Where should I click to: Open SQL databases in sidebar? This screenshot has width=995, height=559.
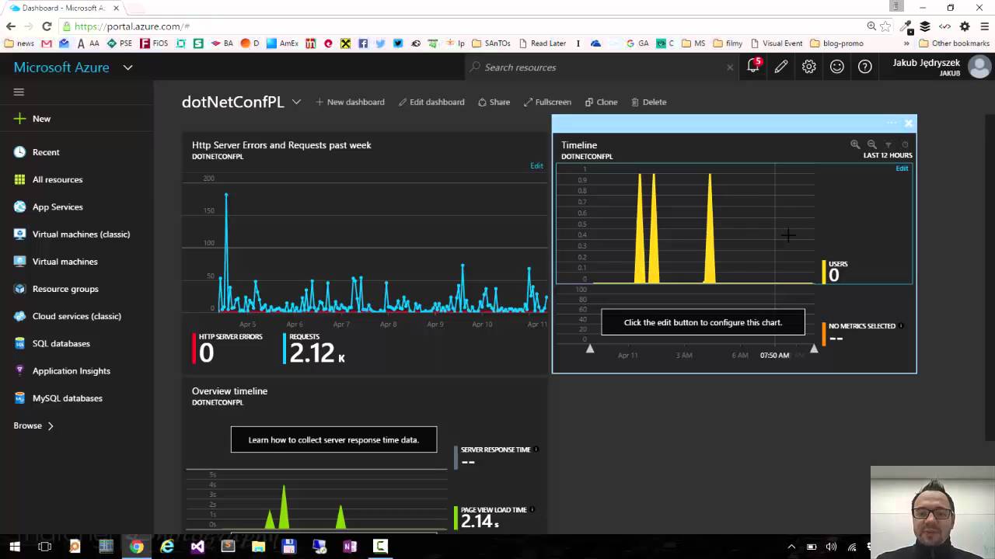point(51,343)
